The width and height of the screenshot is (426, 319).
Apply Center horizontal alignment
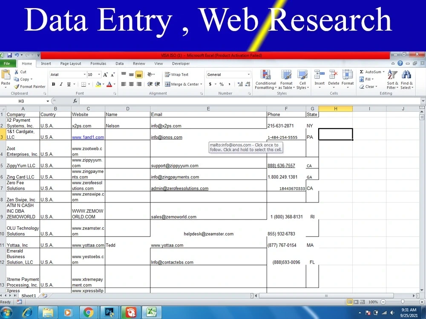tap(131, 84)
